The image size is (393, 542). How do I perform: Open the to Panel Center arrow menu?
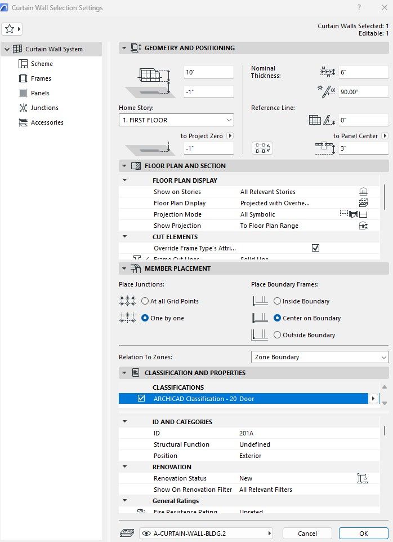(385, 136)
